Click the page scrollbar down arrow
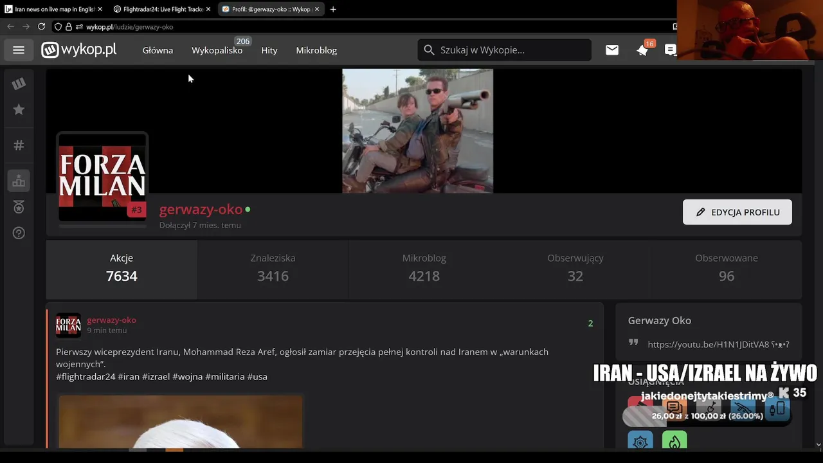This screenshot has height=463, width=823. (x=818, y=444)
